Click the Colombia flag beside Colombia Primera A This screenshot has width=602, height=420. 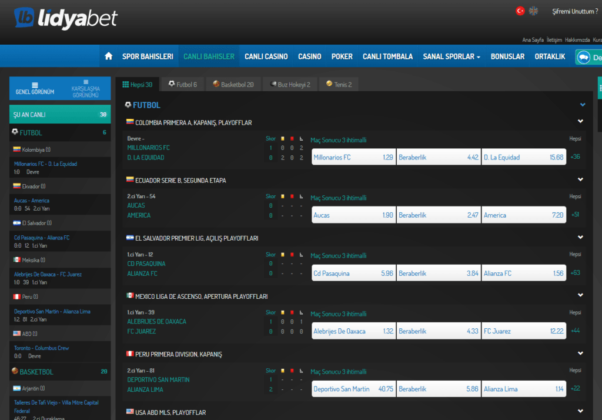(130, 122)
